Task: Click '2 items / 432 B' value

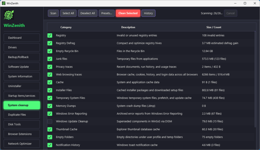Action: coord(211,67)
